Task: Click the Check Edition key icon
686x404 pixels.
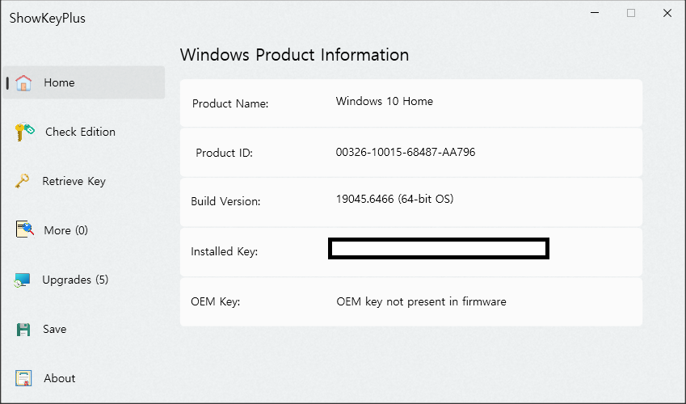Action: (24, 132)
